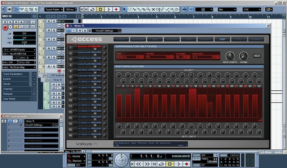Adjust the arpeggiator NOTE LENGTH knob
The height and width of the screenshot is (168, 287).
[230, 56]
